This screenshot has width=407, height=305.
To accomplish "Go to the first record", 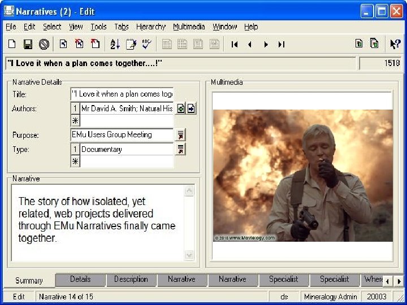I will (235, 45).
